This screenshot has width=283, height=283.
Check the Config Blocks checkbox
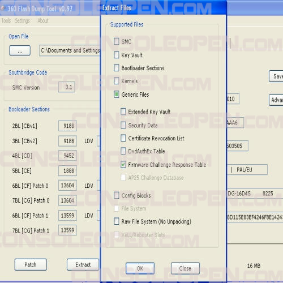pyautogui.click(x=117, y=195)
